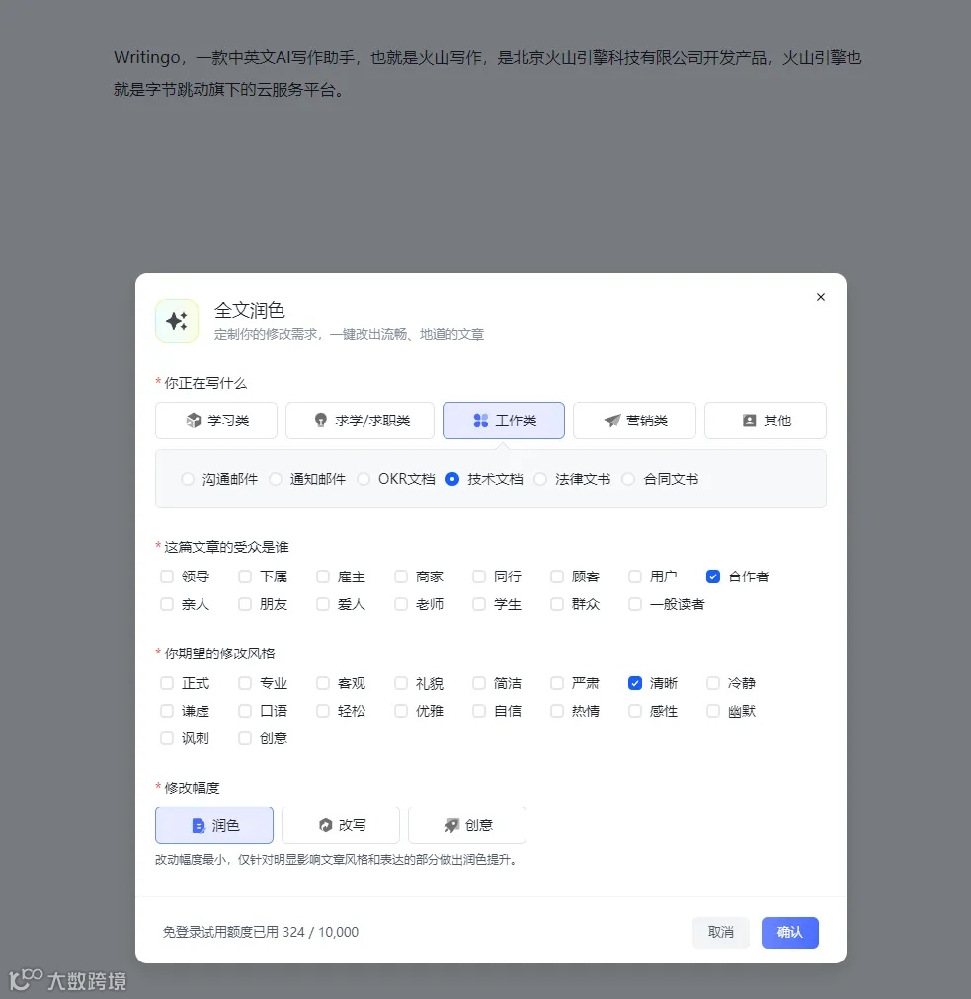971x999 pixels.
Task: Enable the 谦虚 style checkbox
Action: click(167, 711)
